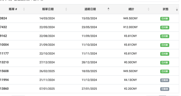The width and height of the screenshot is (181, 96).
Task: Sort by 賬單日期 column sort arrows
Action: pyautogui.click(x=66, y=9)
